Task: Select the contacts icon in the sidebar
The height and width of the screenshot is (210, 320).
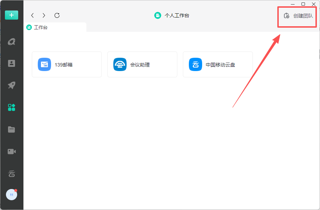Action: [x=12, y=63]
